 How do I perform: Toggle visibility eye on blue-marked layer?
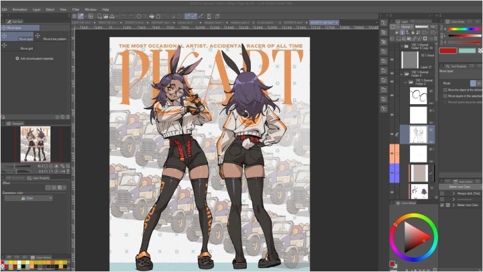[392, 173]
